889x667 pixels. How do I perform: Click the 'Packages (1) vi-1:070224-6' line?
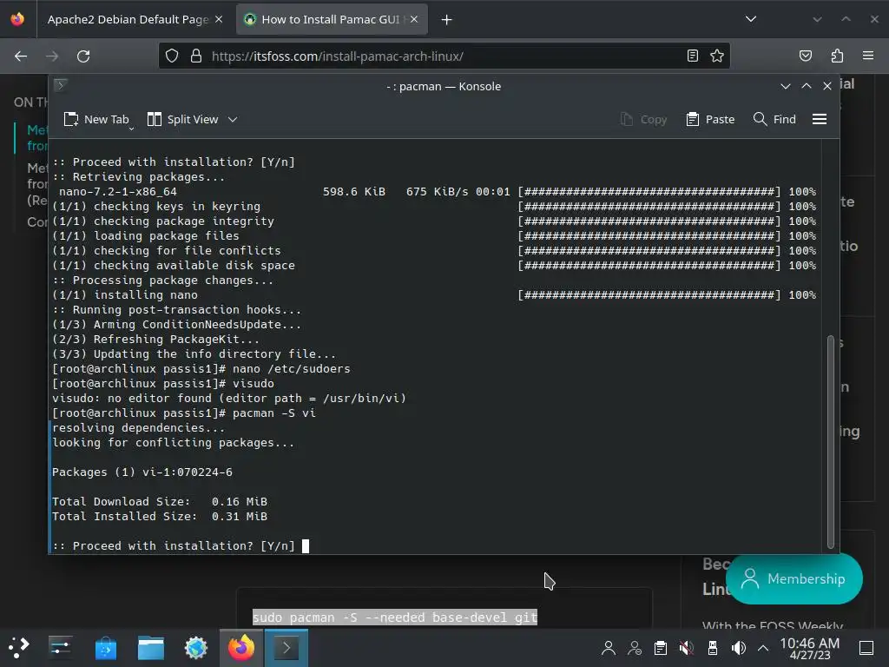(142, 472)
